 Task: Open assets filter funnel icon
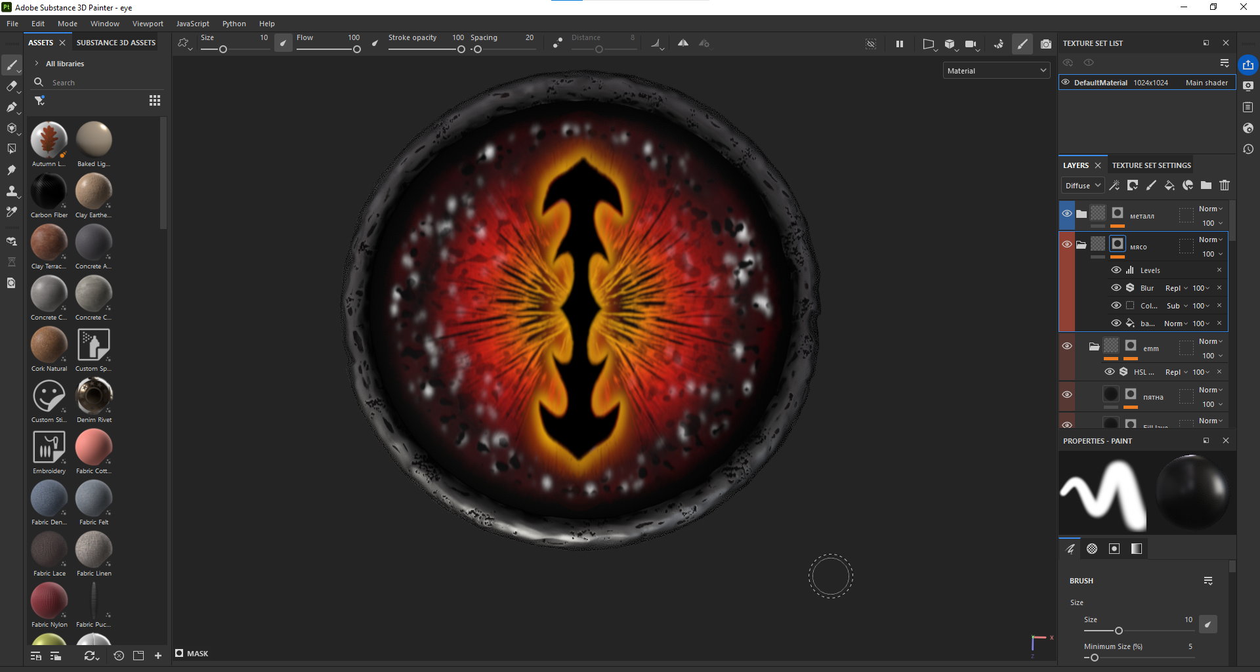point(40,100)
